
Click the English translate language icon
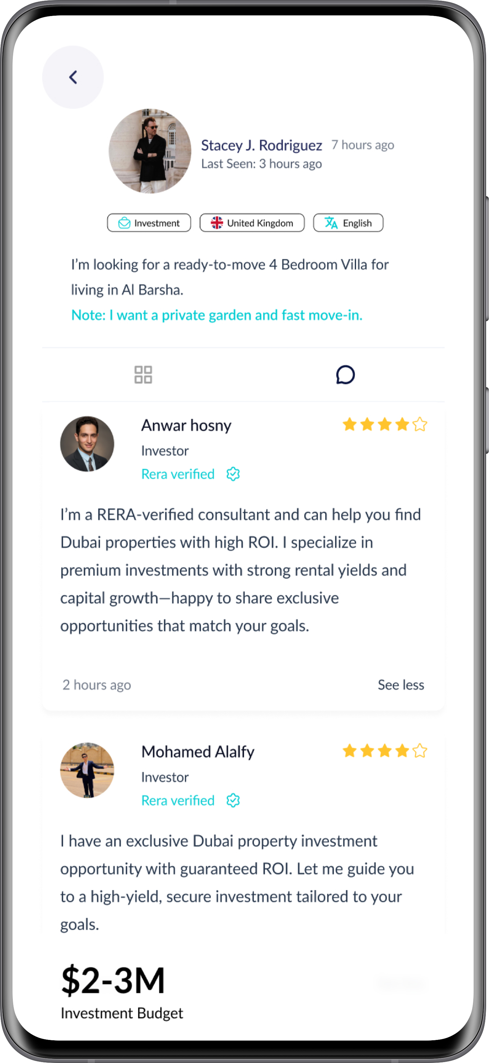tap(331, 223)
